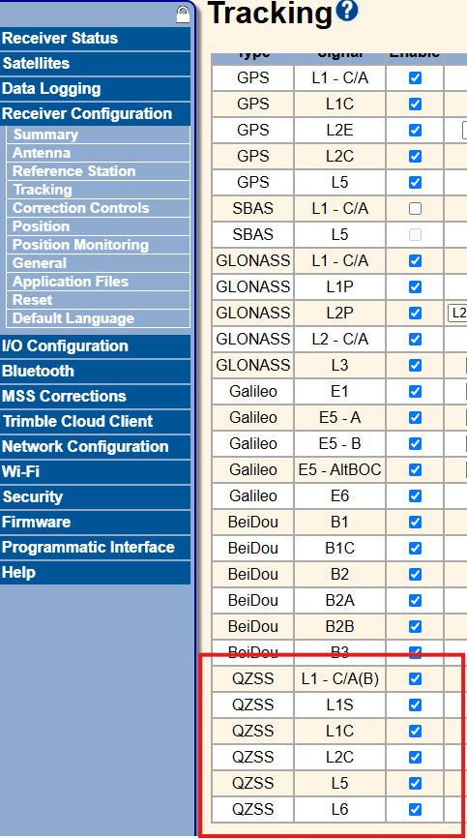Go to Correction Controls
The image size is (467, 839).
click(99, 208)
